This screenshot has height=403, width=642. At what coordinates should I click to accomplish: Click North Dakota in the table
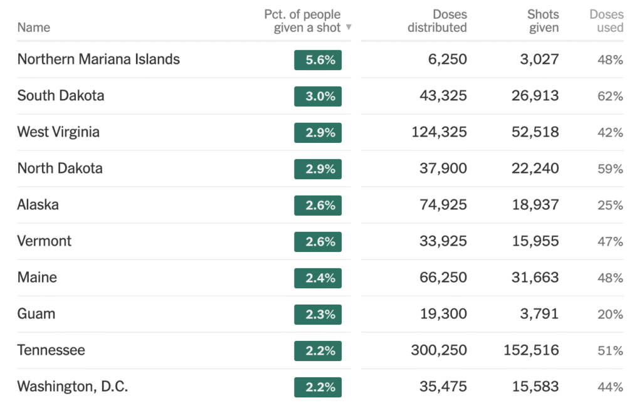pos(60,169)
